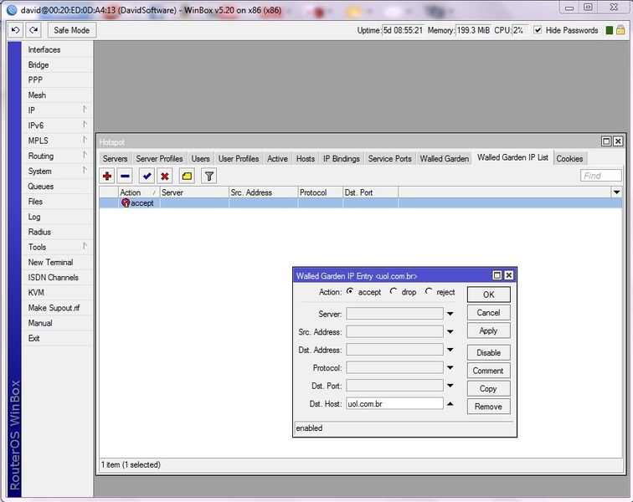Open the Queues menu in sidebar

tap(40, 187)
